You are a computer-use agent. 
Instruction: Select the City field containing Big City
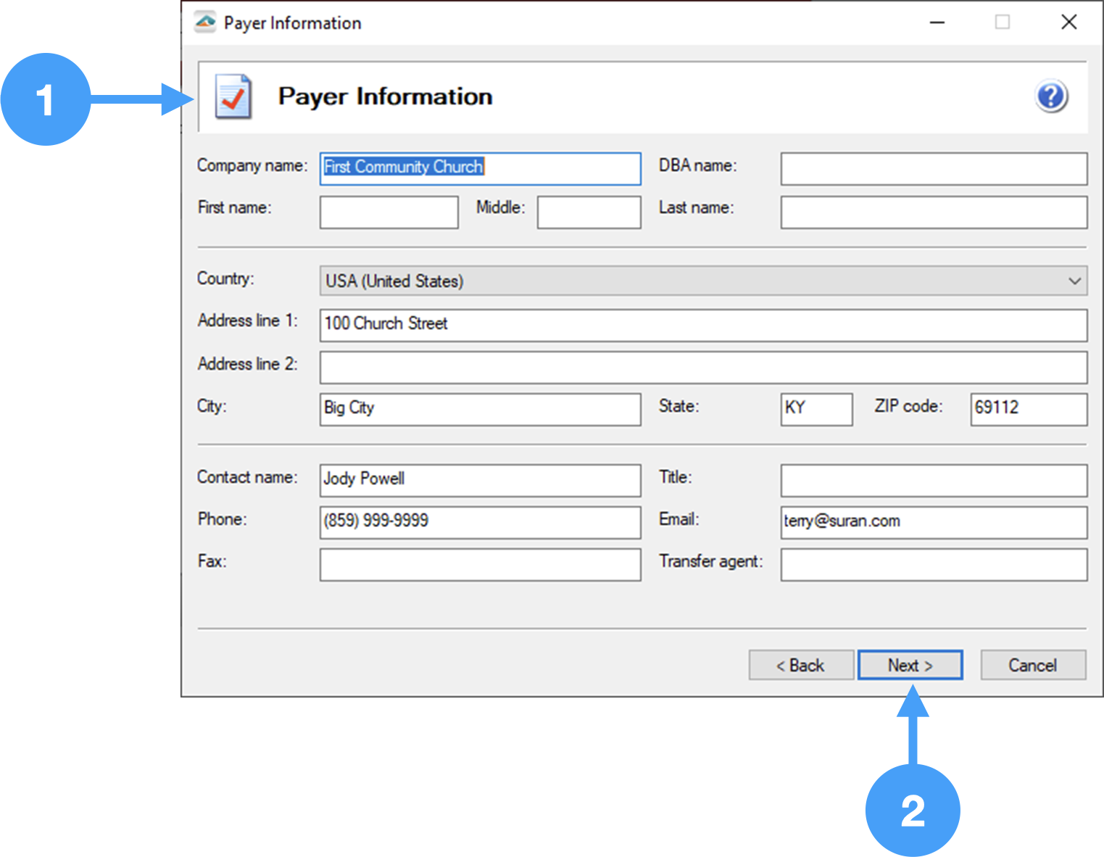tap(479, 409)
